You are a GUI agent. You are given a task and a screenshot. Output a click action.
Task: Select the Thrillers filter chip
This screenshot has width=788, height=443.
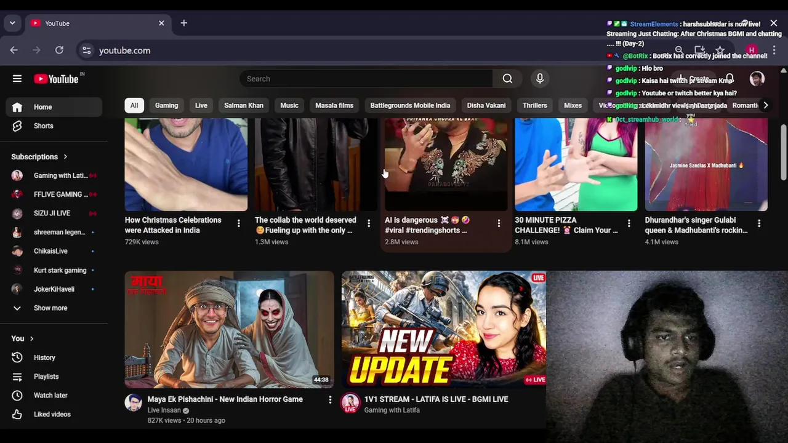535,105
